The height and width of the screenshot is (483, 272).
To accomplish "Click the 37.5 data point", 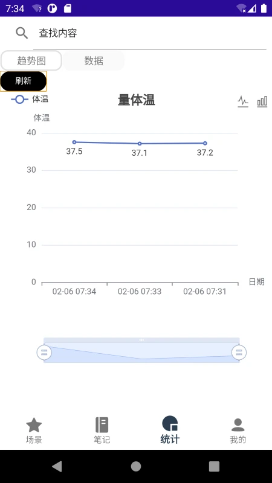I will (74, 142).
